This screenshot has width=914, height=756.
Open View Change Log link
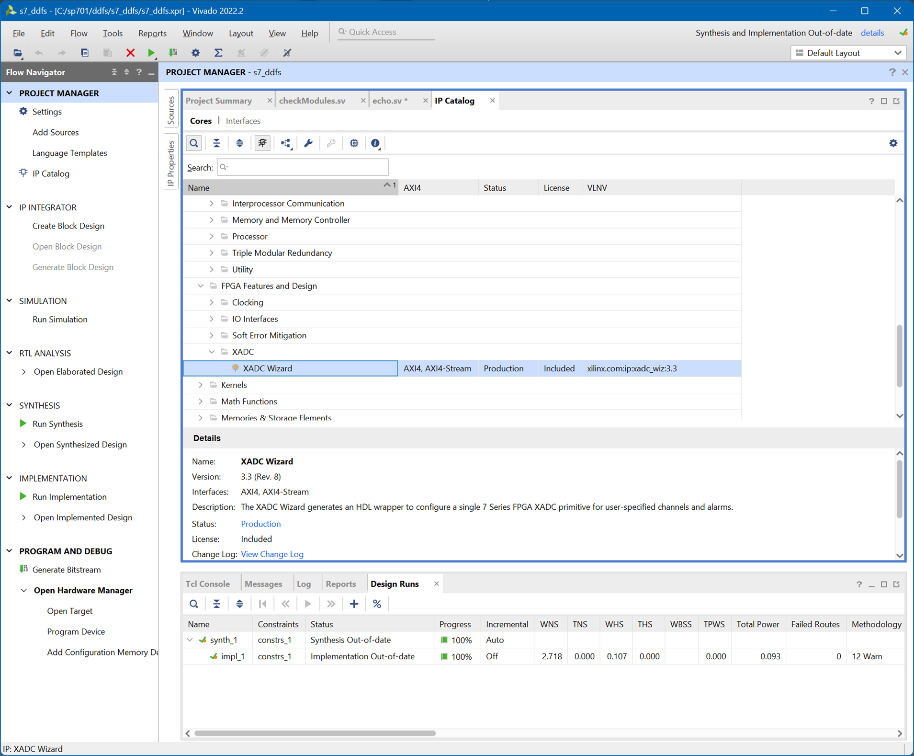272,554
